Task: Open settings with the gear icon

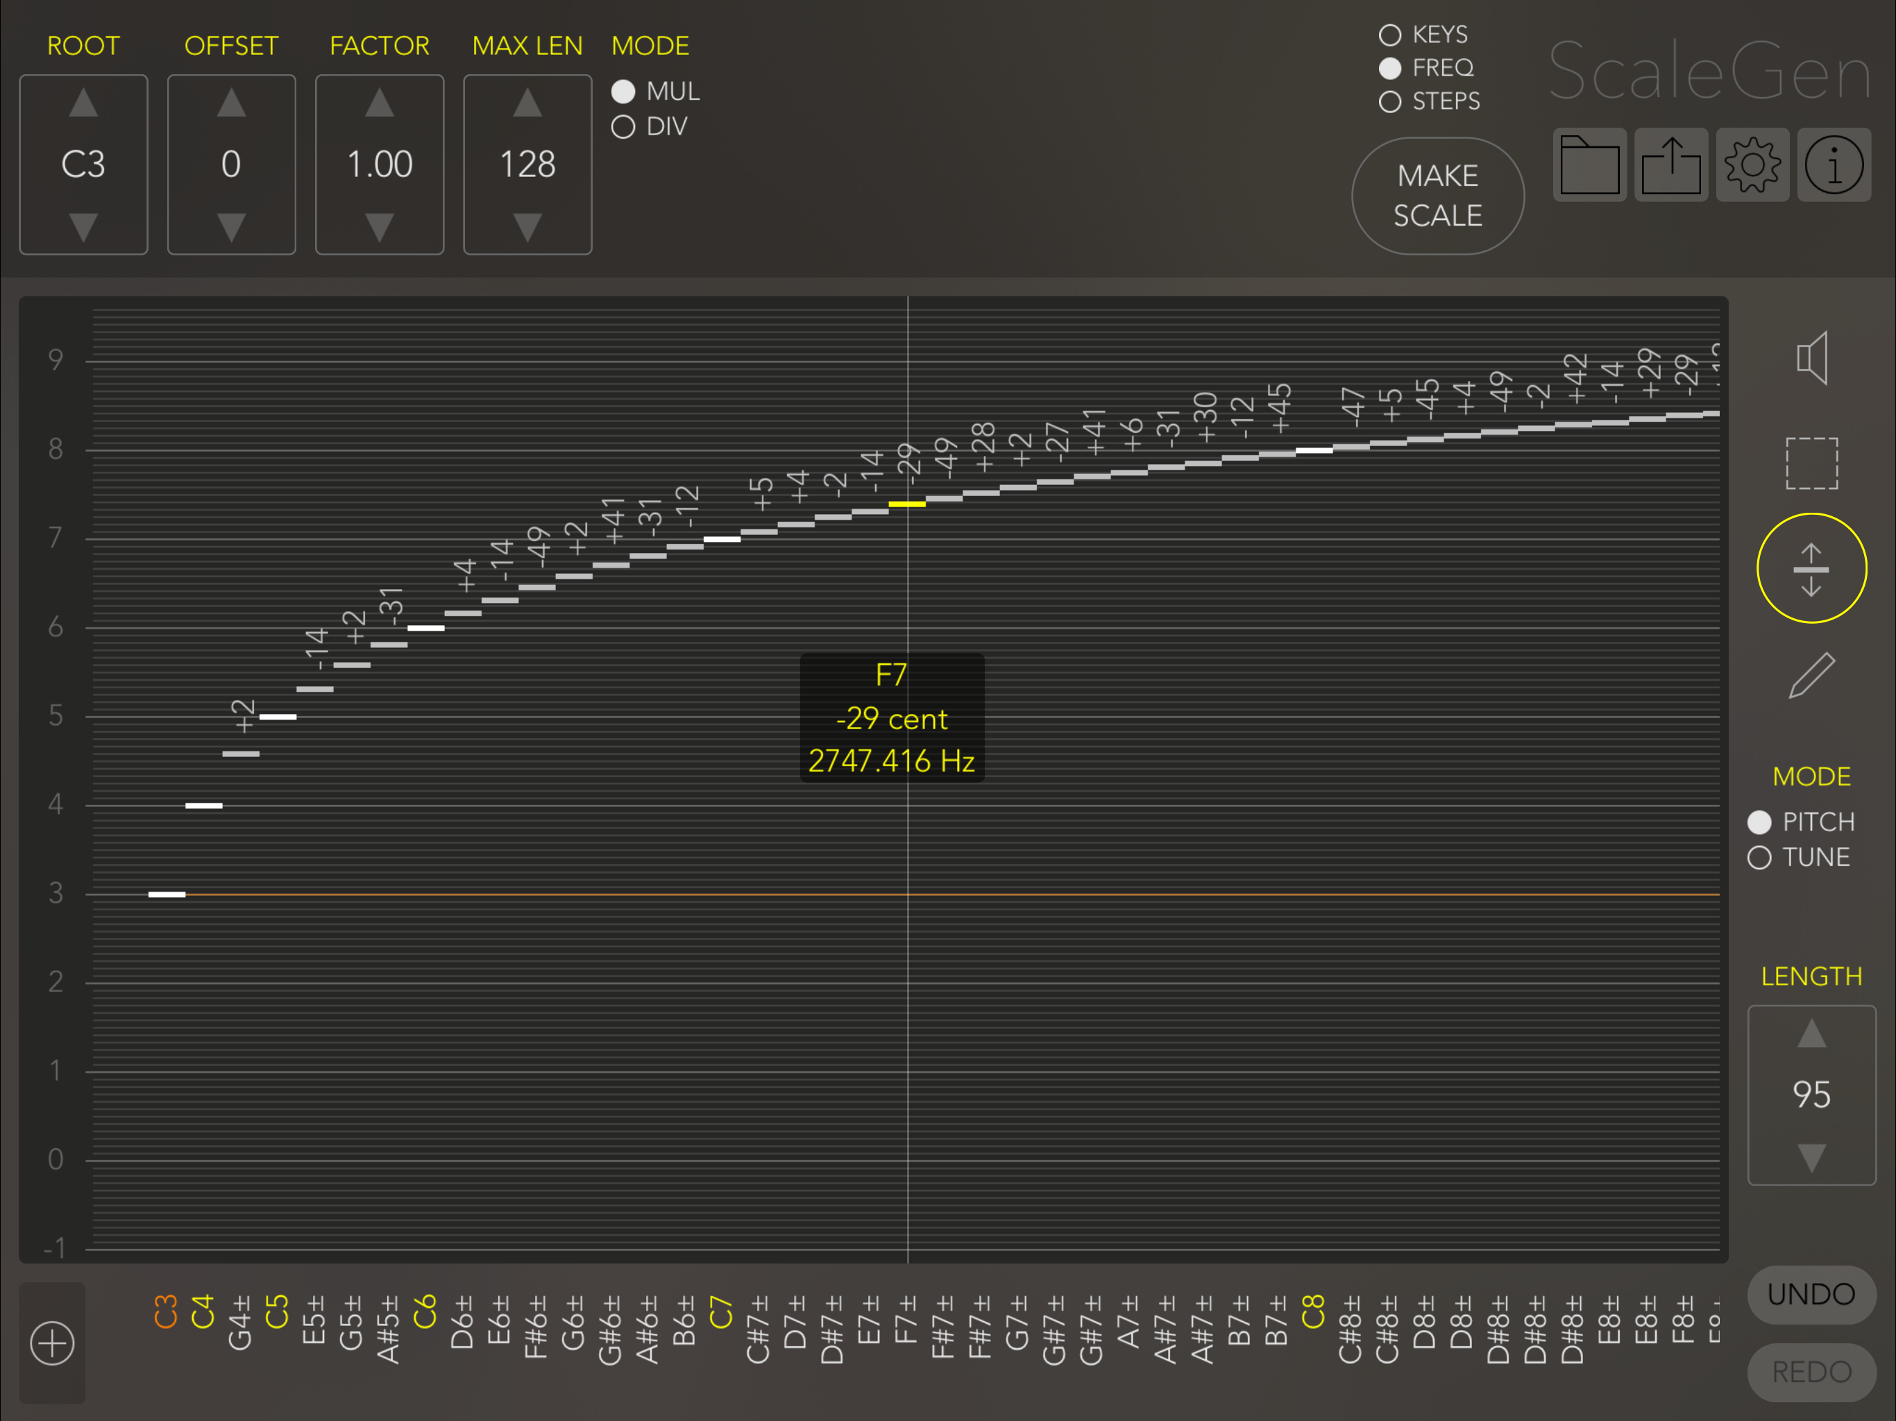Action: click(1752, 164)
